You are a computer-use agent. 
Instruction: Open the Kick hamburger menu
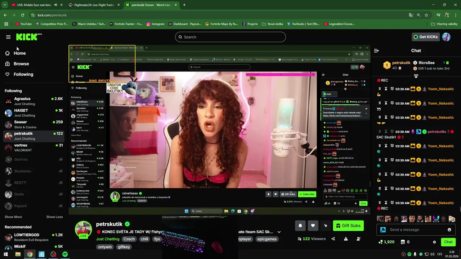(8, 37)
